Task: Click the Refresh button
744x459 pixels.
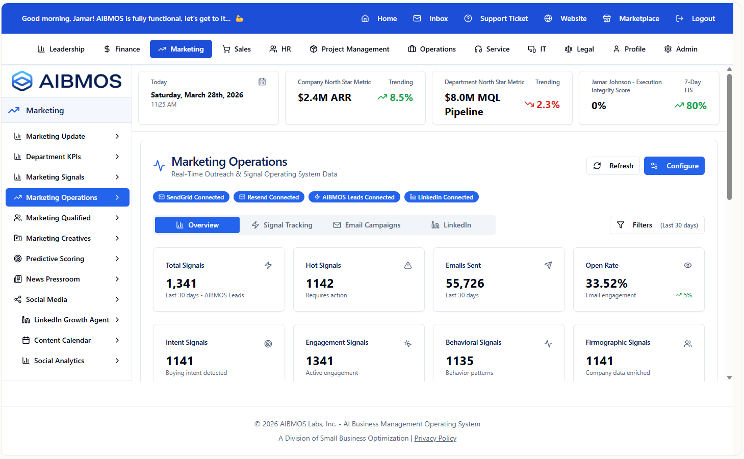Action: pos(613,166)
